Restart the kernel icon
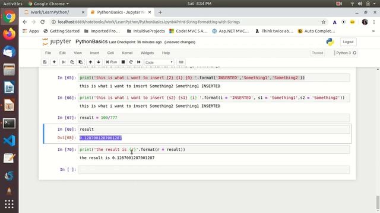The width and height of the screenshot is (380, 213). coord(131,62)
